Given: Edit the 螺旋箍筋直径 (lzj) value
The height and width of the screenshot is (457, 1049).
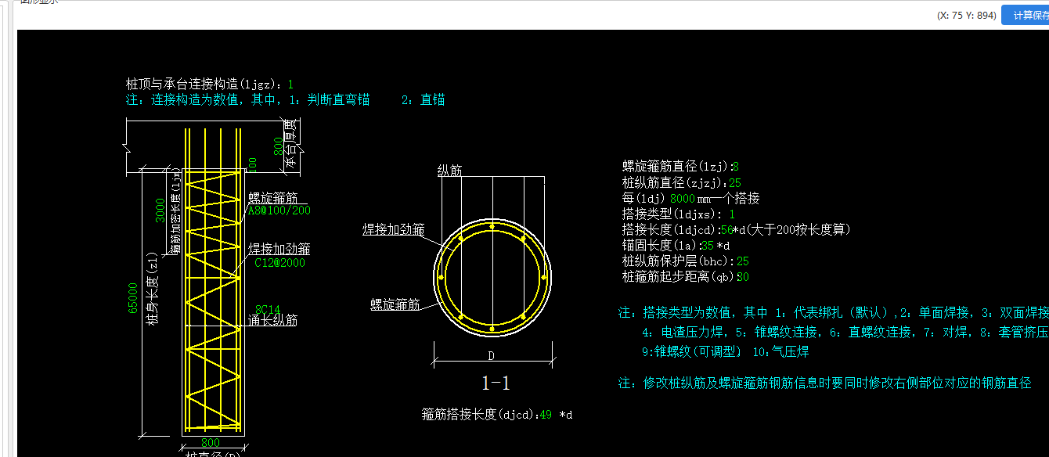Looking at the screenshot, I should [736, 167].
